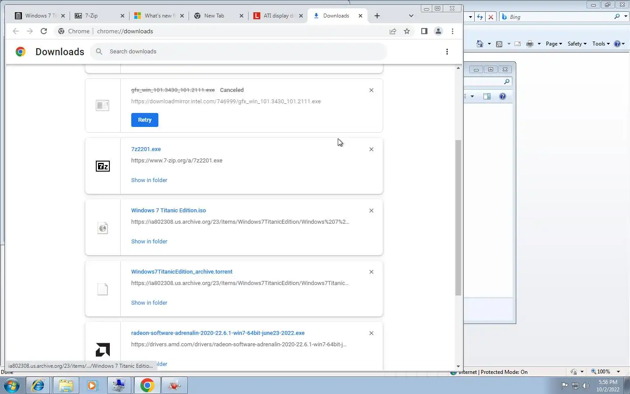Screen dimensions: 630x394
Task: Remove 7z2201.exe from the downloads list
Action: pos(371,149)
